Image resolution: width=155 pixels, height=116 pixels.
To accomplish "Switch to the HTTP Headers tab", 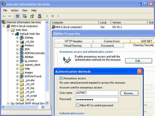I will [74, 41].
